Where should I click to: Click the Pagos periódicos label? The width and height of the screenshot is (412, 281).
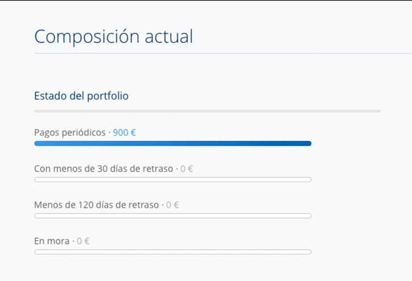(69, 133)
